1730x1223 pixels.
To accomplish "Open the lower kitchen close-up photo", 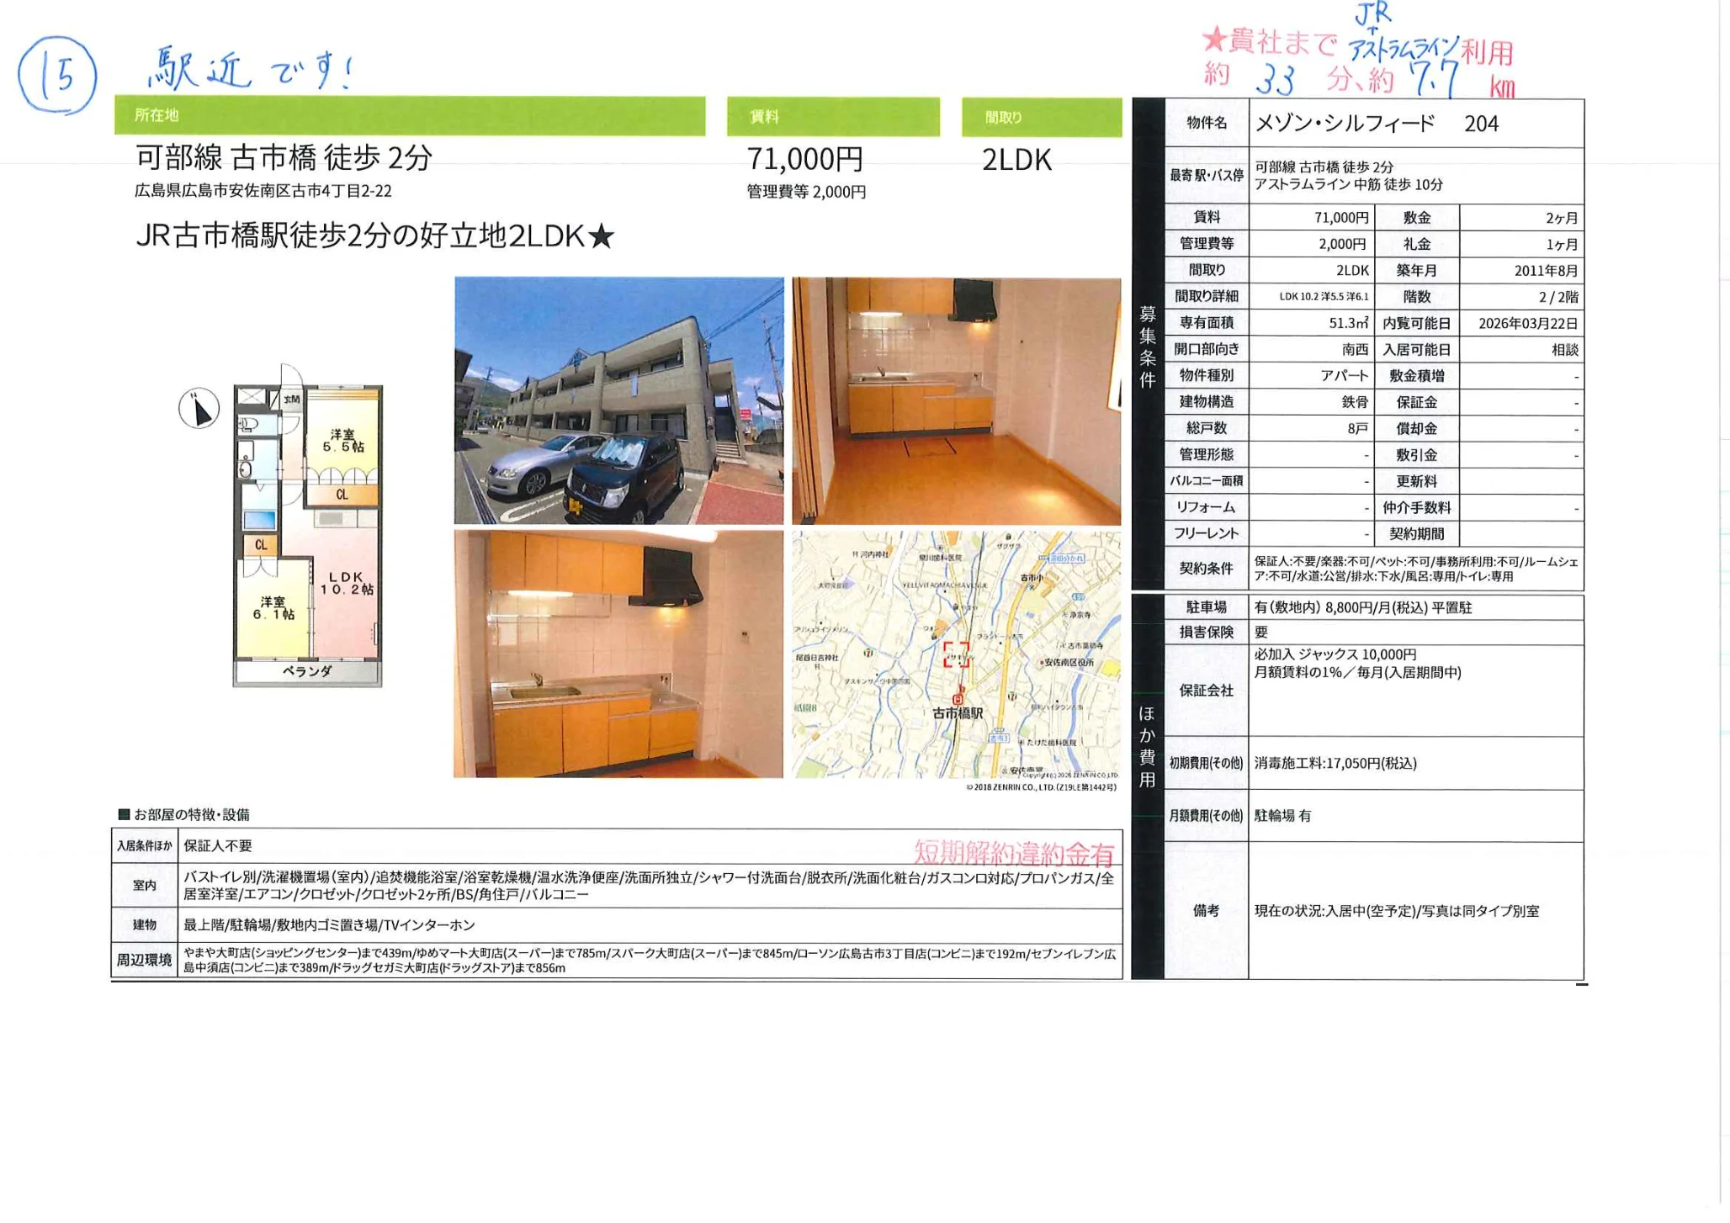I will tap(618, 654).
